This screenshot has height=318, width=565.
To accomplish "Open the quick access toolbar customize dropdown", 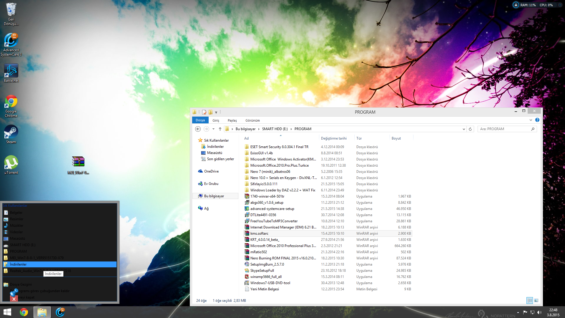I will [x=216, y=112].
